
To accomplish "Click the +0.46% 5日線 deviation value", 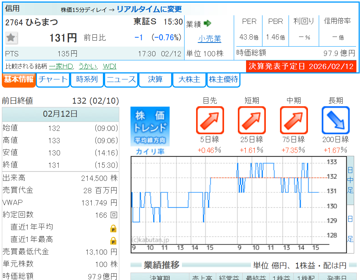I will tap(210, 150).
